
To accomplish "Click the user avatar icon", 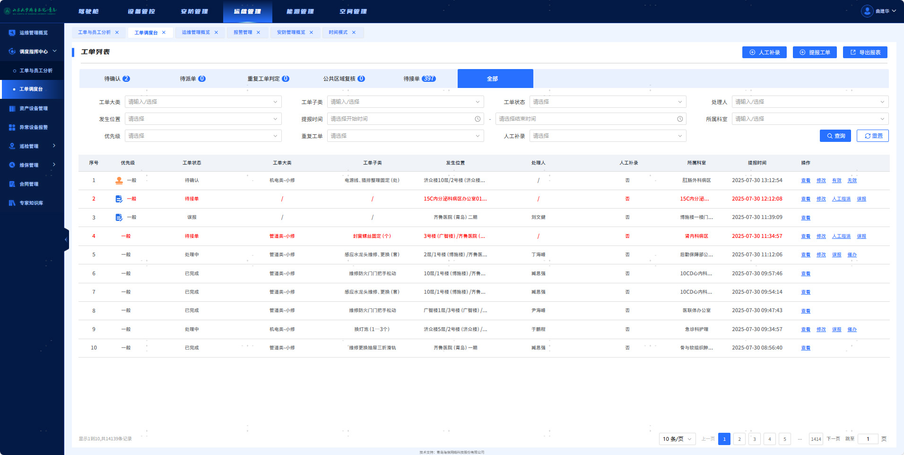I will coord(867,11).
